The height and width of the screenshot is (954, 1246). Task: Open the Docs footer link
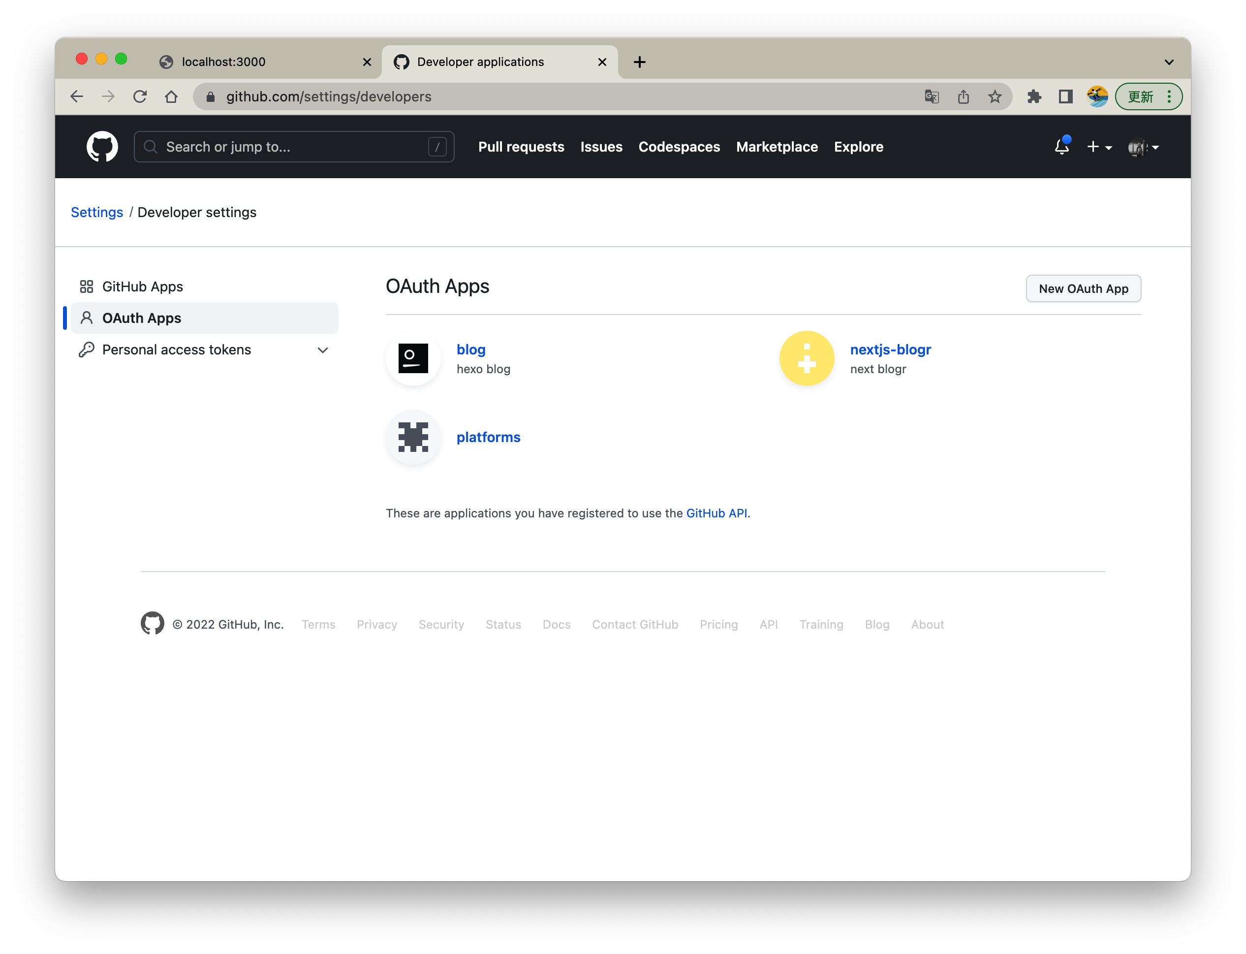pos(556,624)
